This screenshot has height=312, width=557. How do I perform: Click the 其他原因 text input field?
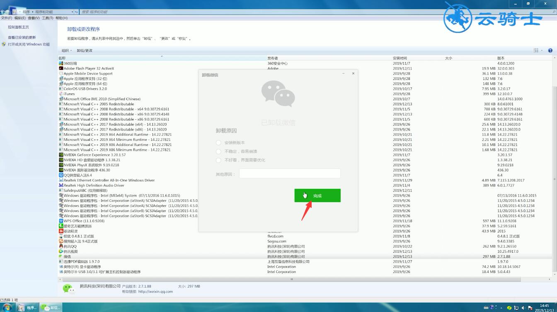(x=290, y=174)
